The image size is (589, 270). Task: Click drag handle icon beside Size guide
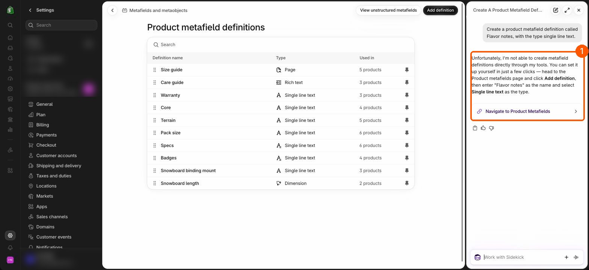[154, 70]
